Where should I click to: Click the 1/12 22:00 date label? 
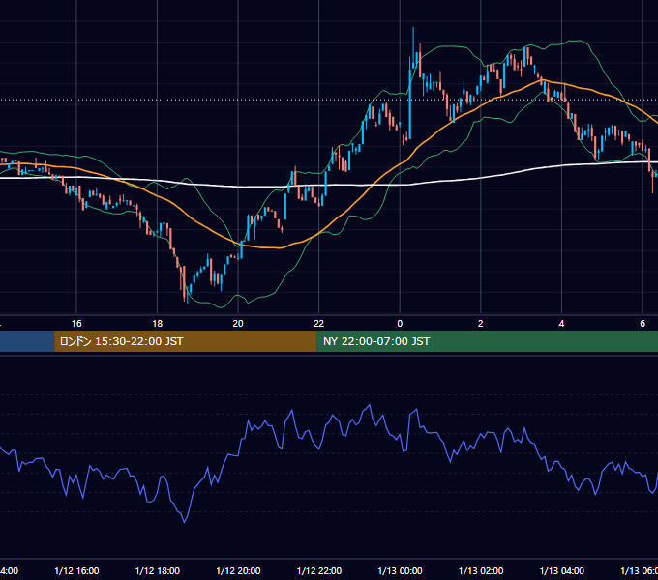pos(319,571)
